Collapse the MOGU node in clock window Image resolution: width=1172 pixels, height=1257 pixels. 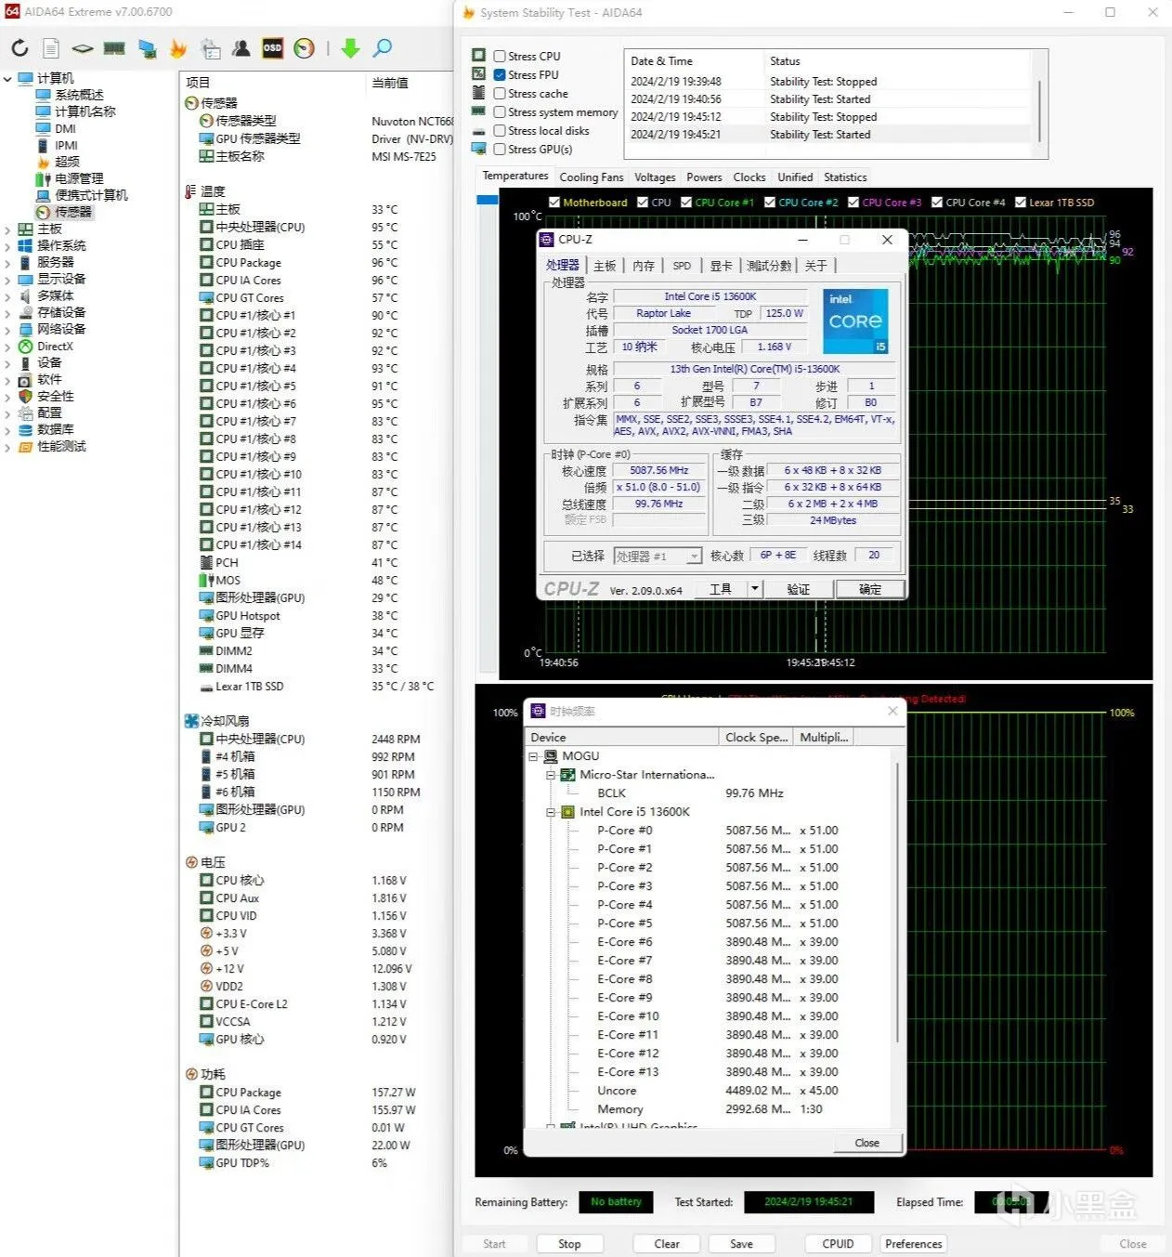click(x=533, y=756)
